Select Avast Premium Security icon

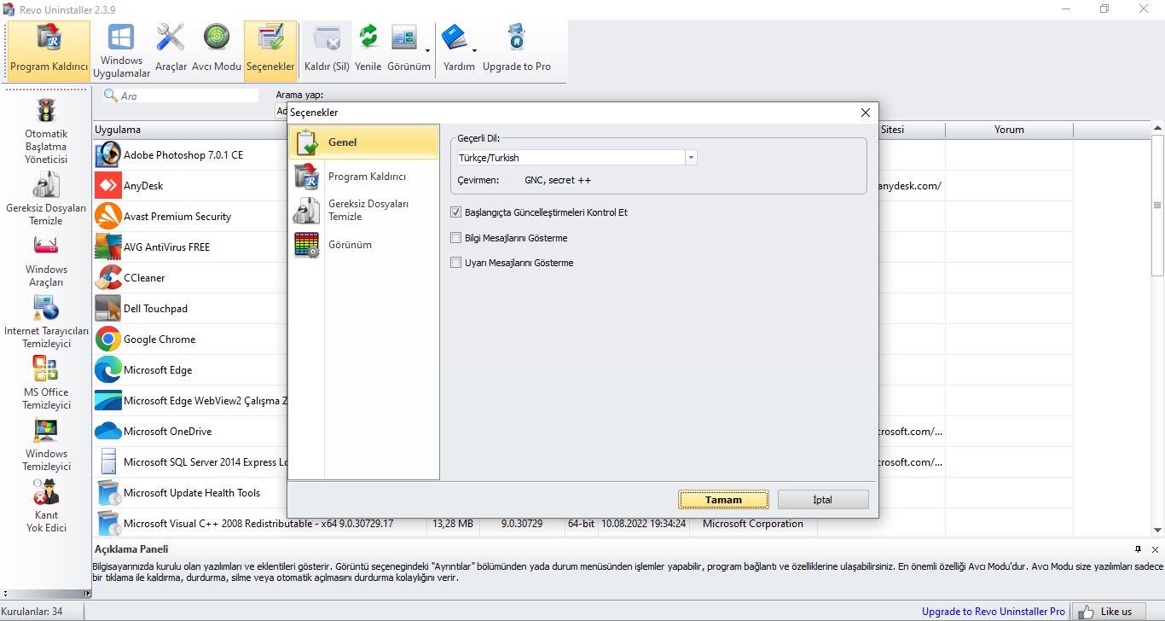click(x=108, y=216)
